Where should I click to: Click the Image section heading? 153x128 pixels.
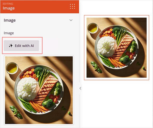pos(10,20)
